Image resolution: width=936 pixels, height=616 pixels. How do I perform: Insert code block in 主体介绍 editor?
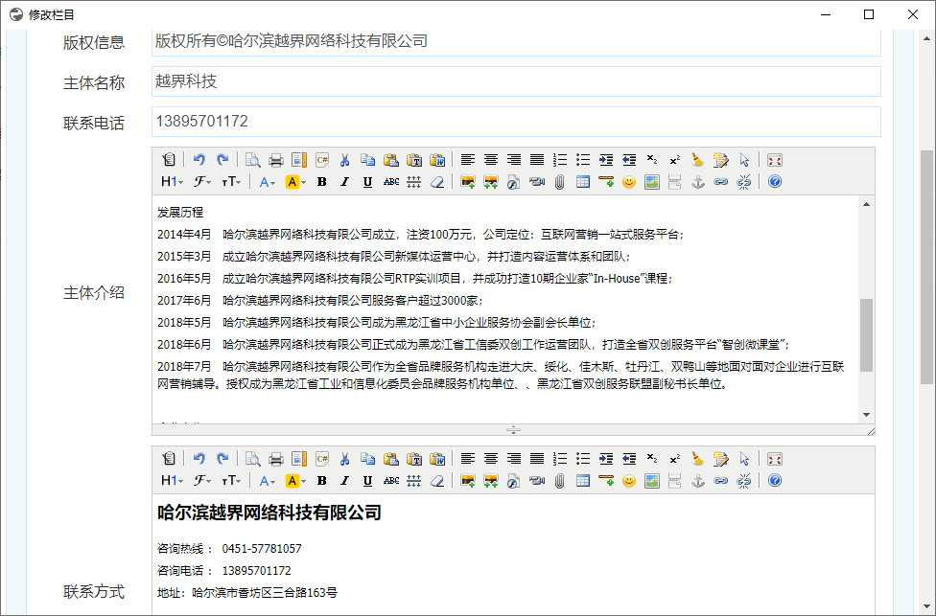(x=322, y=160)
